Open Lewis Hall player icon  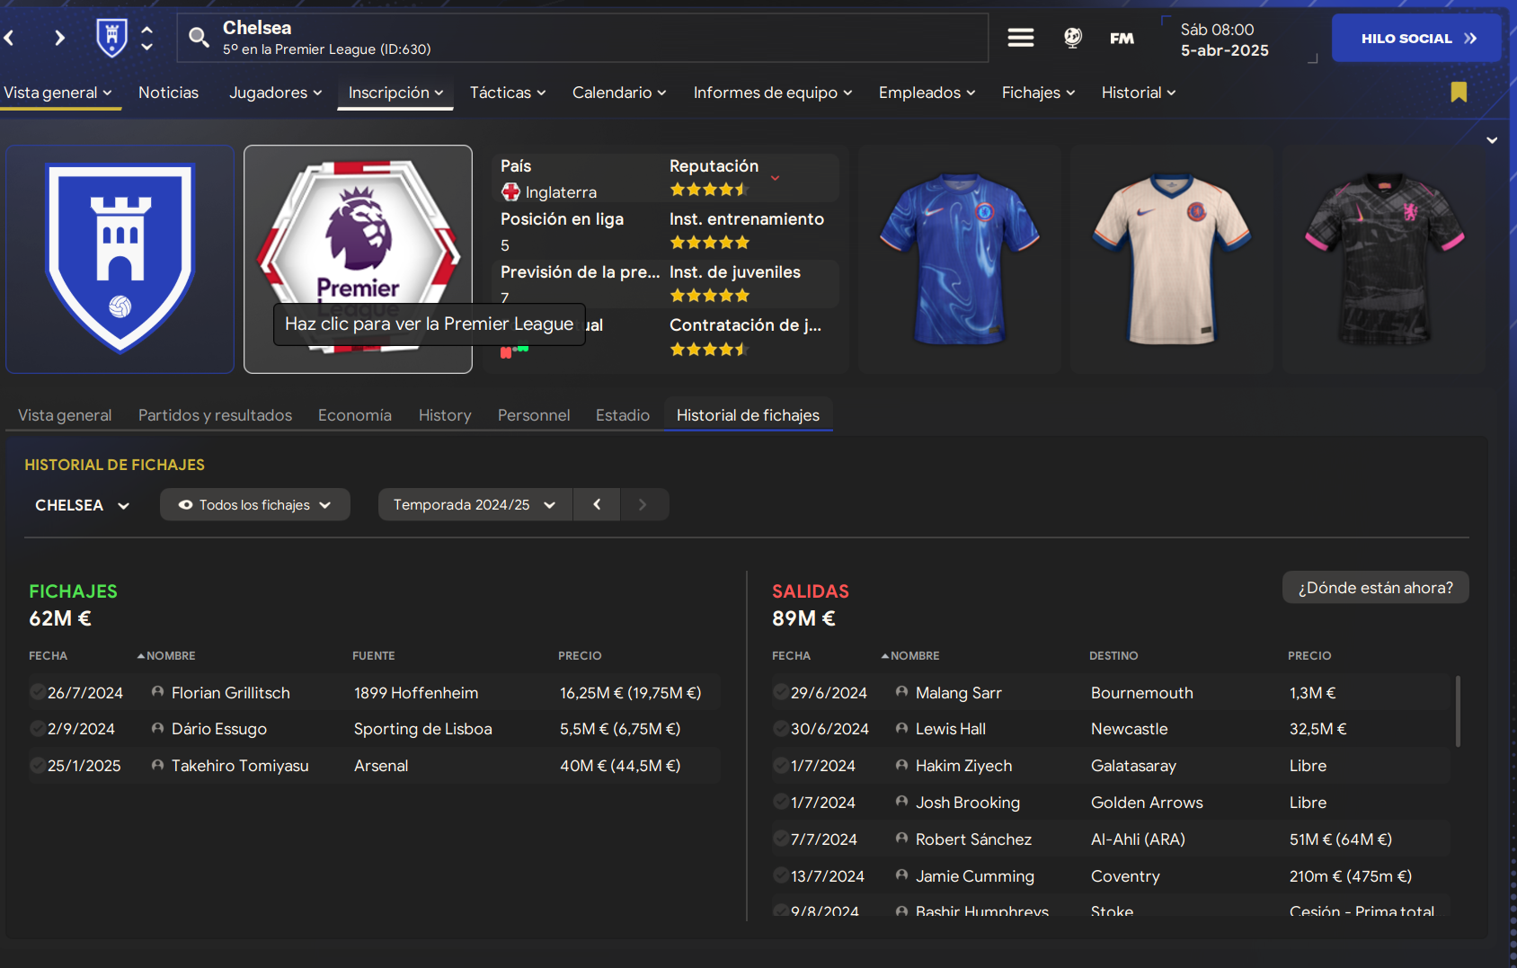click(x=901, y=728)
